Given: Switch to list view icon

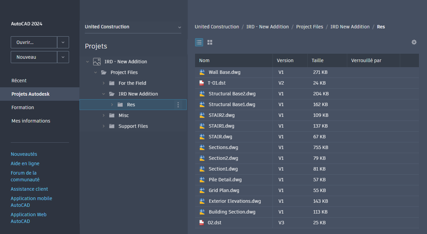Looking at the screenshot, I should point(199,42).
